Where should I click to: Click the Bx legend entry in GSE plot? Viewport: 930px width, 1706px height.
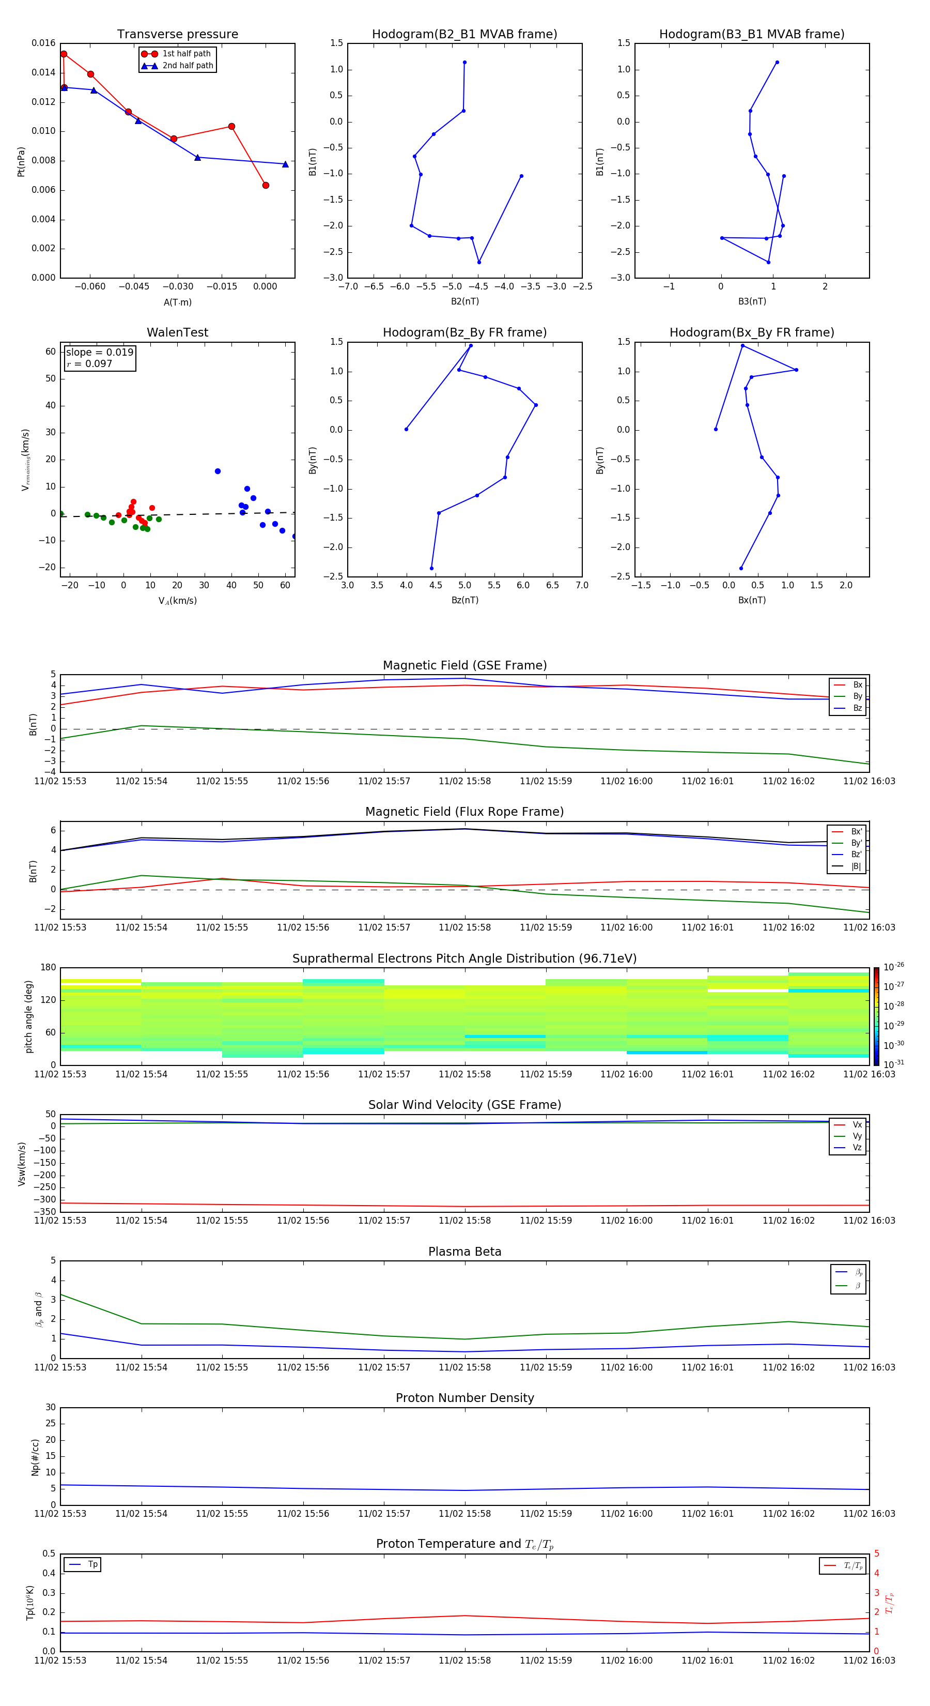tap(848, 685)
